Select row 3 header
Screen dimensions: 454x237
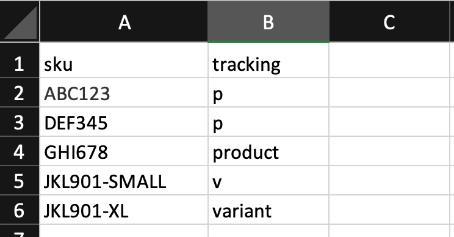pos(20,122)
